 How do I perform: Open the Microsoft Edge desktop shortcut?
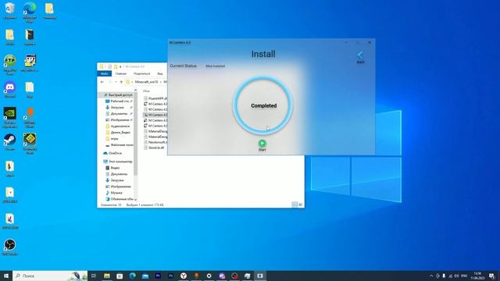(x=30, y=12)
